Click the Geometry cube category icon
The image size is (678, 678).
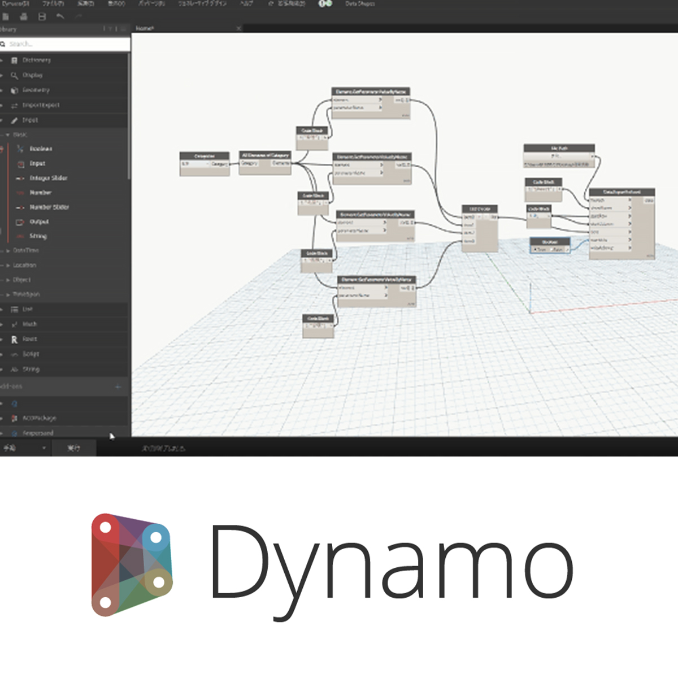click(15, 90)
